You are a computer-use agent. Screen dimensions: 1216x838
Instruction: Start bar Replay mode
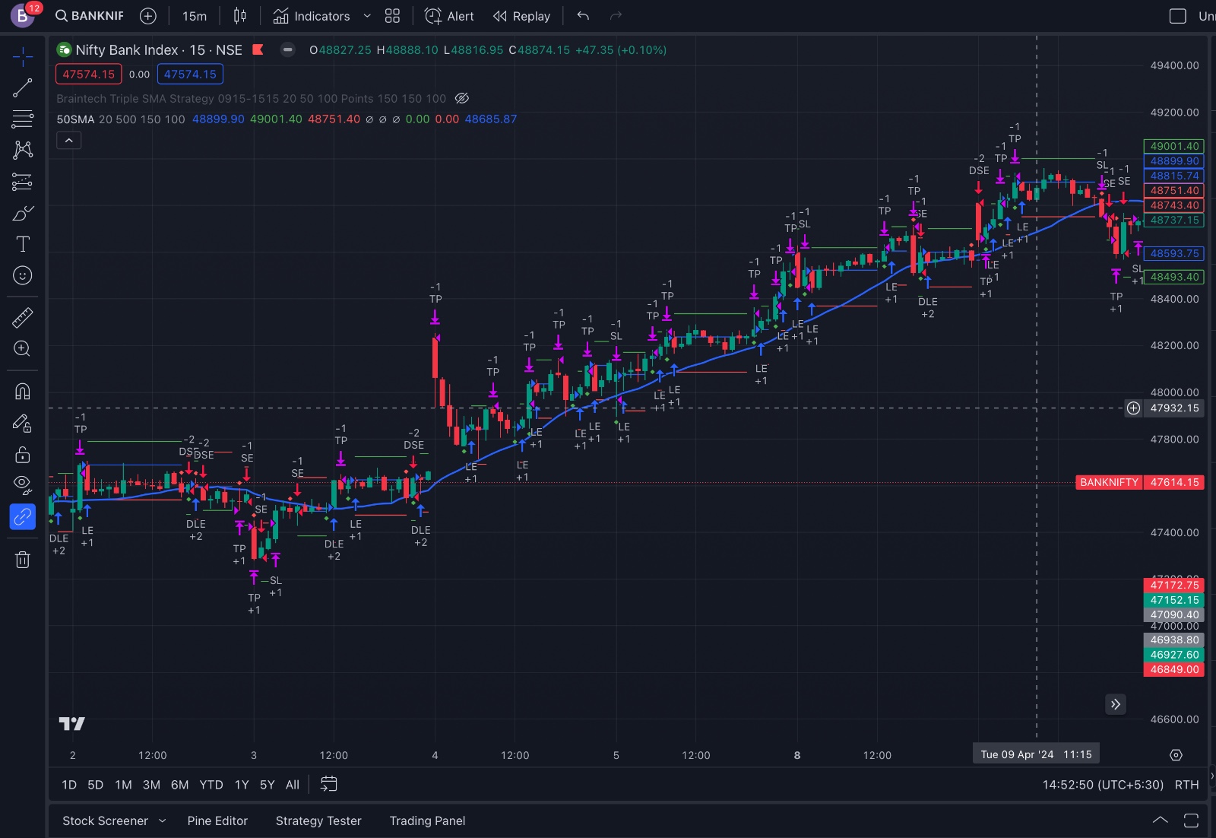pos(521,16)
